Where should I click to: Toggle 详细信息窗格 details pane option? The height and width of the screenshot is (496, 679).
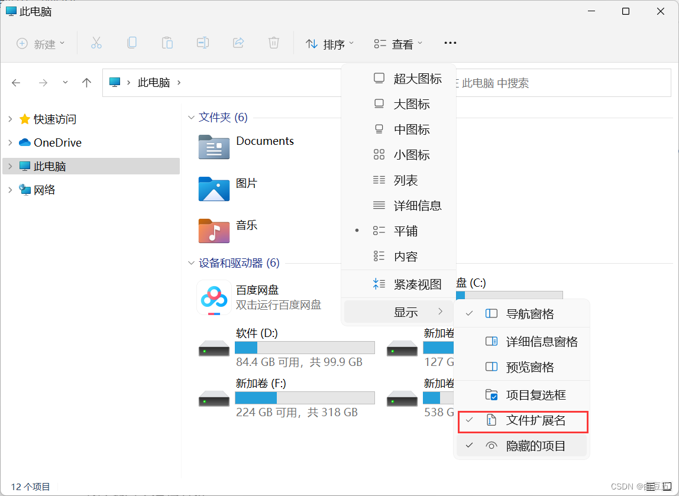coord(522,342)
